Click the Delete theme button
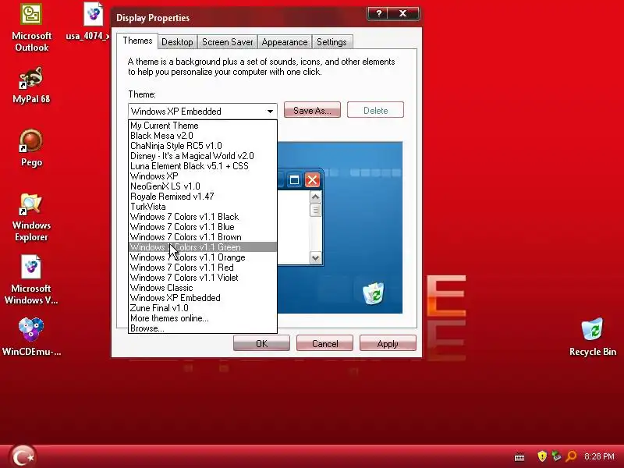624x468 pixels. pyautogui.click(x=375, y=110)
